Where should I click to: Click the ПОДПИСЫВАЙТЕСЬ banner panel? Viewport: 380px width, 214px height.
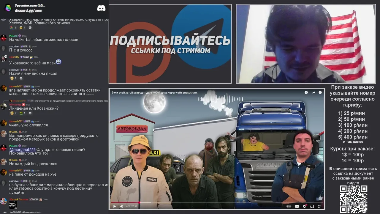(170, 44)
